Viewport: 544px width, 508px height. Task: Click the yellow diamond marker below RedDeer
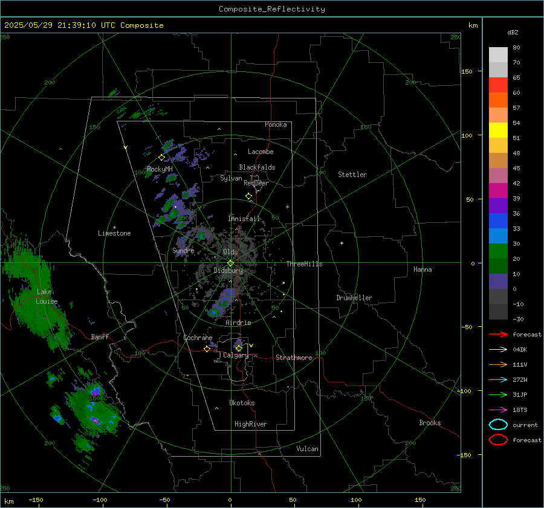pos(249,196)
